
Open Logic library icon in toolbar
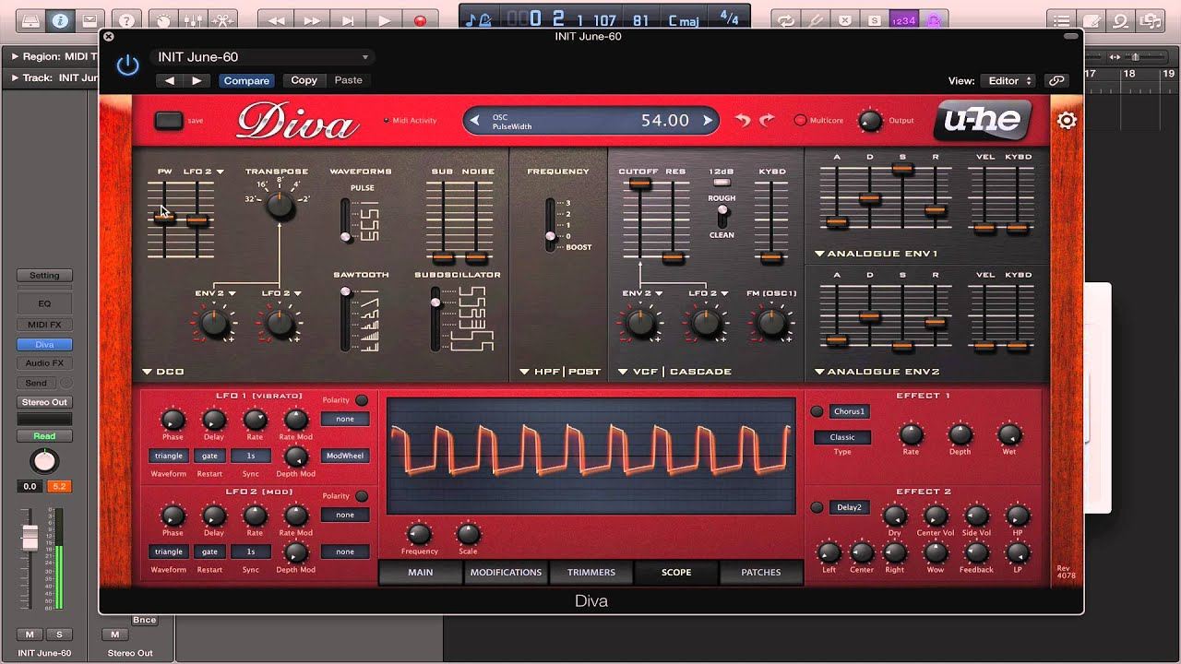30,20
